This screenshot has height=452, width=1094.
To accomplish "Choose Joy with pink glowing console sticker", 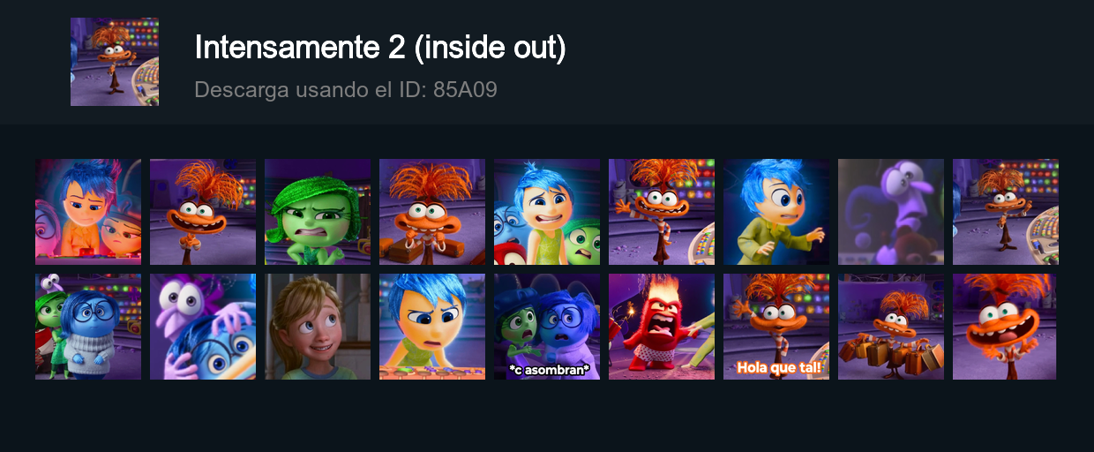I will tap(88, 212).
